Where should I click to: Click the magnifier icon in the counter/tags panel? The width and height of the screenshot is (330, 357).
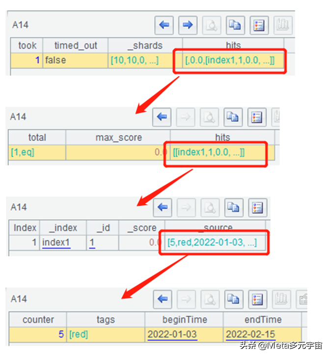pyautogui.click(x=210, y=300)
